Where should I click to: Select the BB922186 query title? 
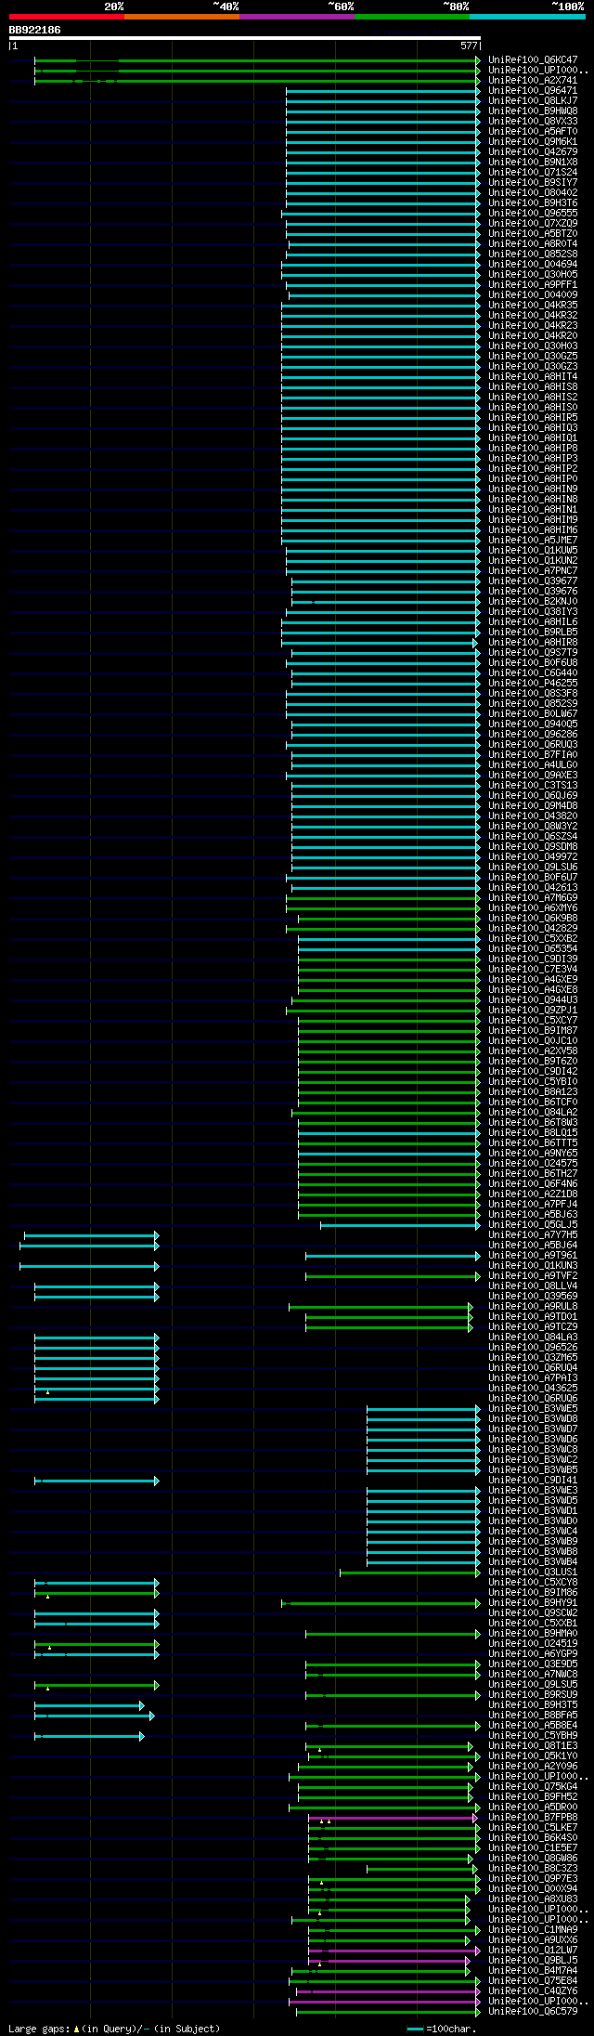(35, 30)
